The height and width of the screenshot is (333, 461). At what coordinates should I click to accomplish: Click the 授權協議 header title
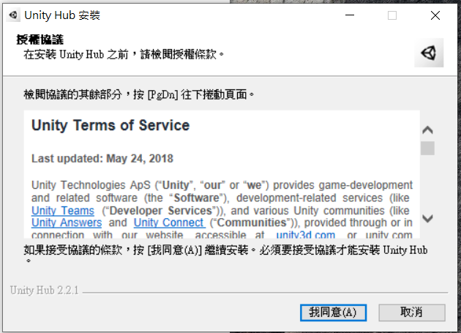pos(40,40)
